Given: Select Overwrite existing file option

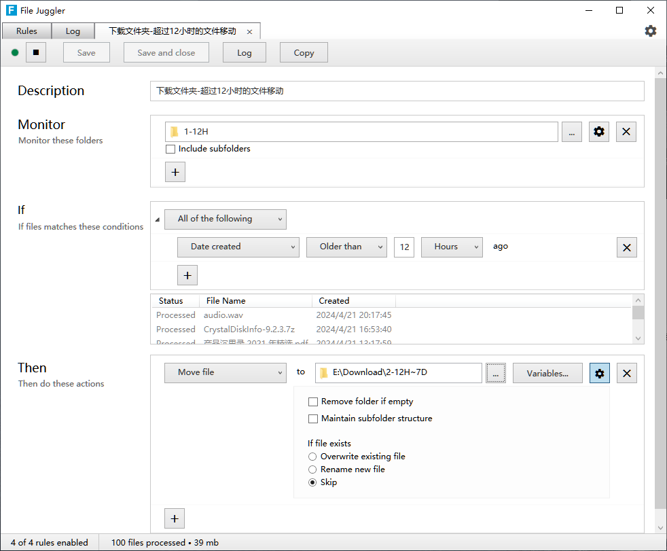Looking at the screenshot, I should pos(312,457).
